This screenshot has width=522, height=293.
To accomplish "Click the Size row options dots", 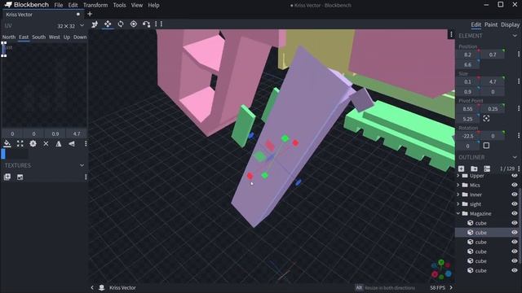I will 519,81.
